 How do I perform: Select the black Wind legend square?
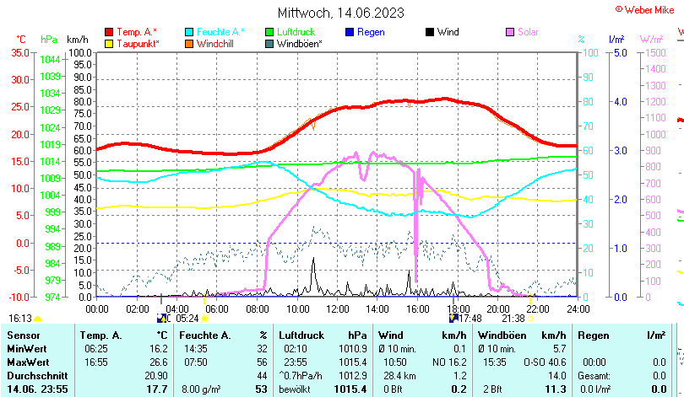(x=430, y=32)
